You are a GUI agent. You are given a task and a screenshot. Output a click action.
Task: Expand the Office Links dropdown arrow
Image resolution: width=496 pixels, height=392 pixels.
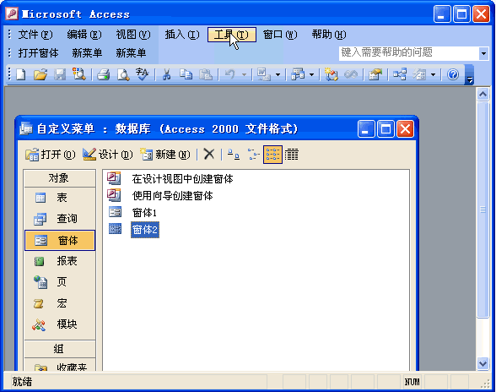click(x=278, y=75)
